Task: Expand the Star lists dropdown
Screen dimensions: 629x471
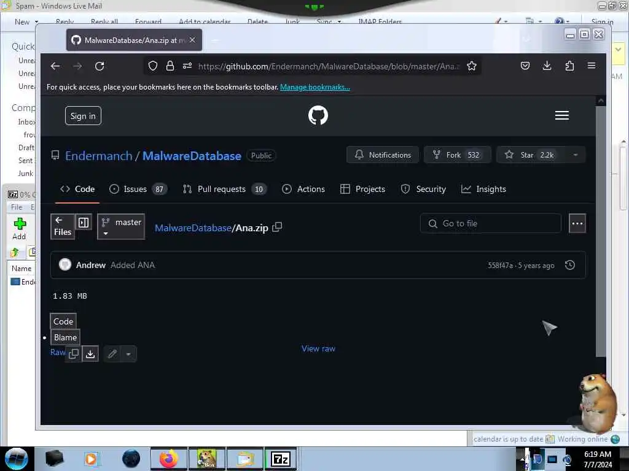Action: tap(575, 155)
